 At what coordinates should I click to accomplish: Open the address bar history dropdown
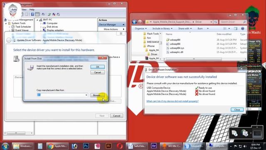click(x=211, y=22)
